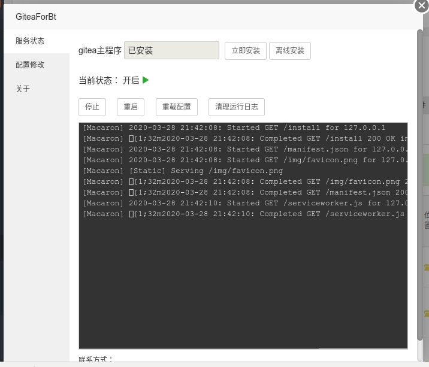Image resolution: width=429 pixels, height=367 pixels.
Task: Select log line 'Completed GET /install 200 OK'
Action: tap(245, 138)
